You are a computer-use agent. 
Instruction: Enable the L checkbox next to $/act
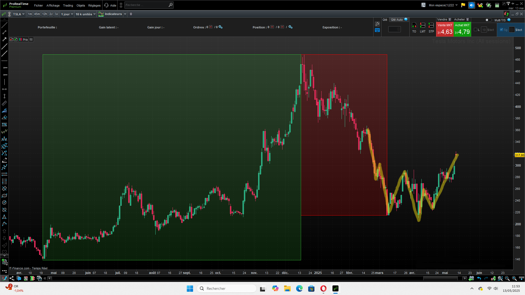(476, 30)
